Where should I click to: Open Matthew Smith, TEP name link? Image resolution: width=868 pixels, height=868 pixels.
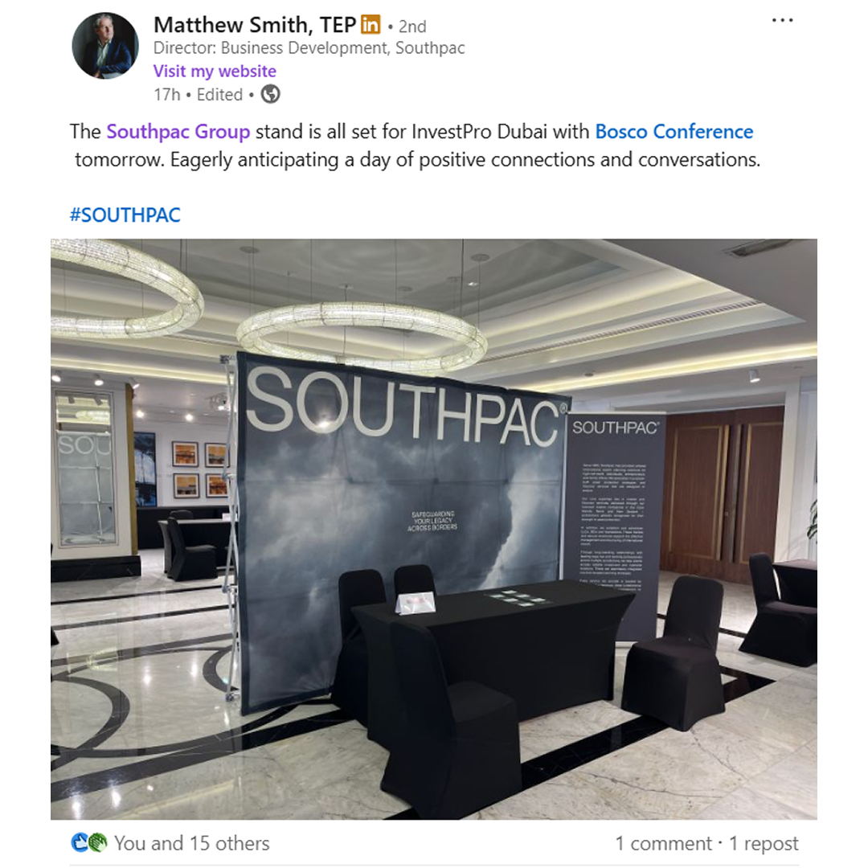255,25
